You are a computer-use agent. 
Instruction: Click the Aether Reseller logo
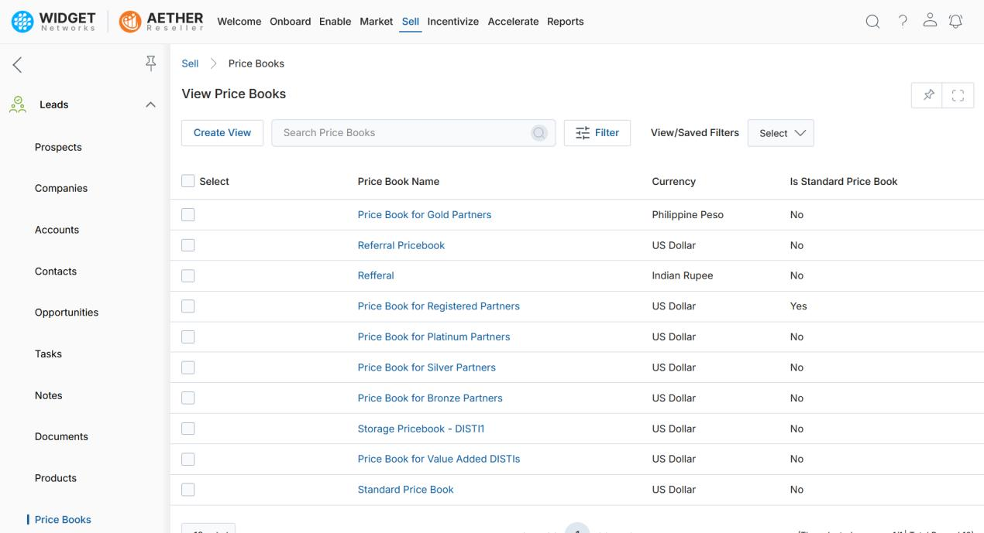coord(161,22)
